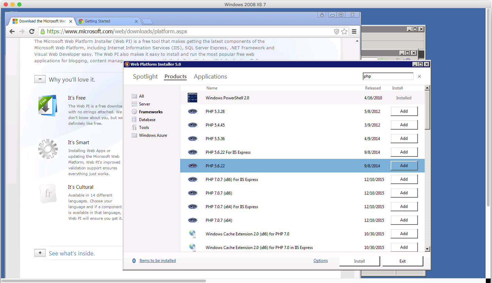Click the It's Free download icon
Screen dimensions: 492x283
pyautogui.click(x=48, y=106)
